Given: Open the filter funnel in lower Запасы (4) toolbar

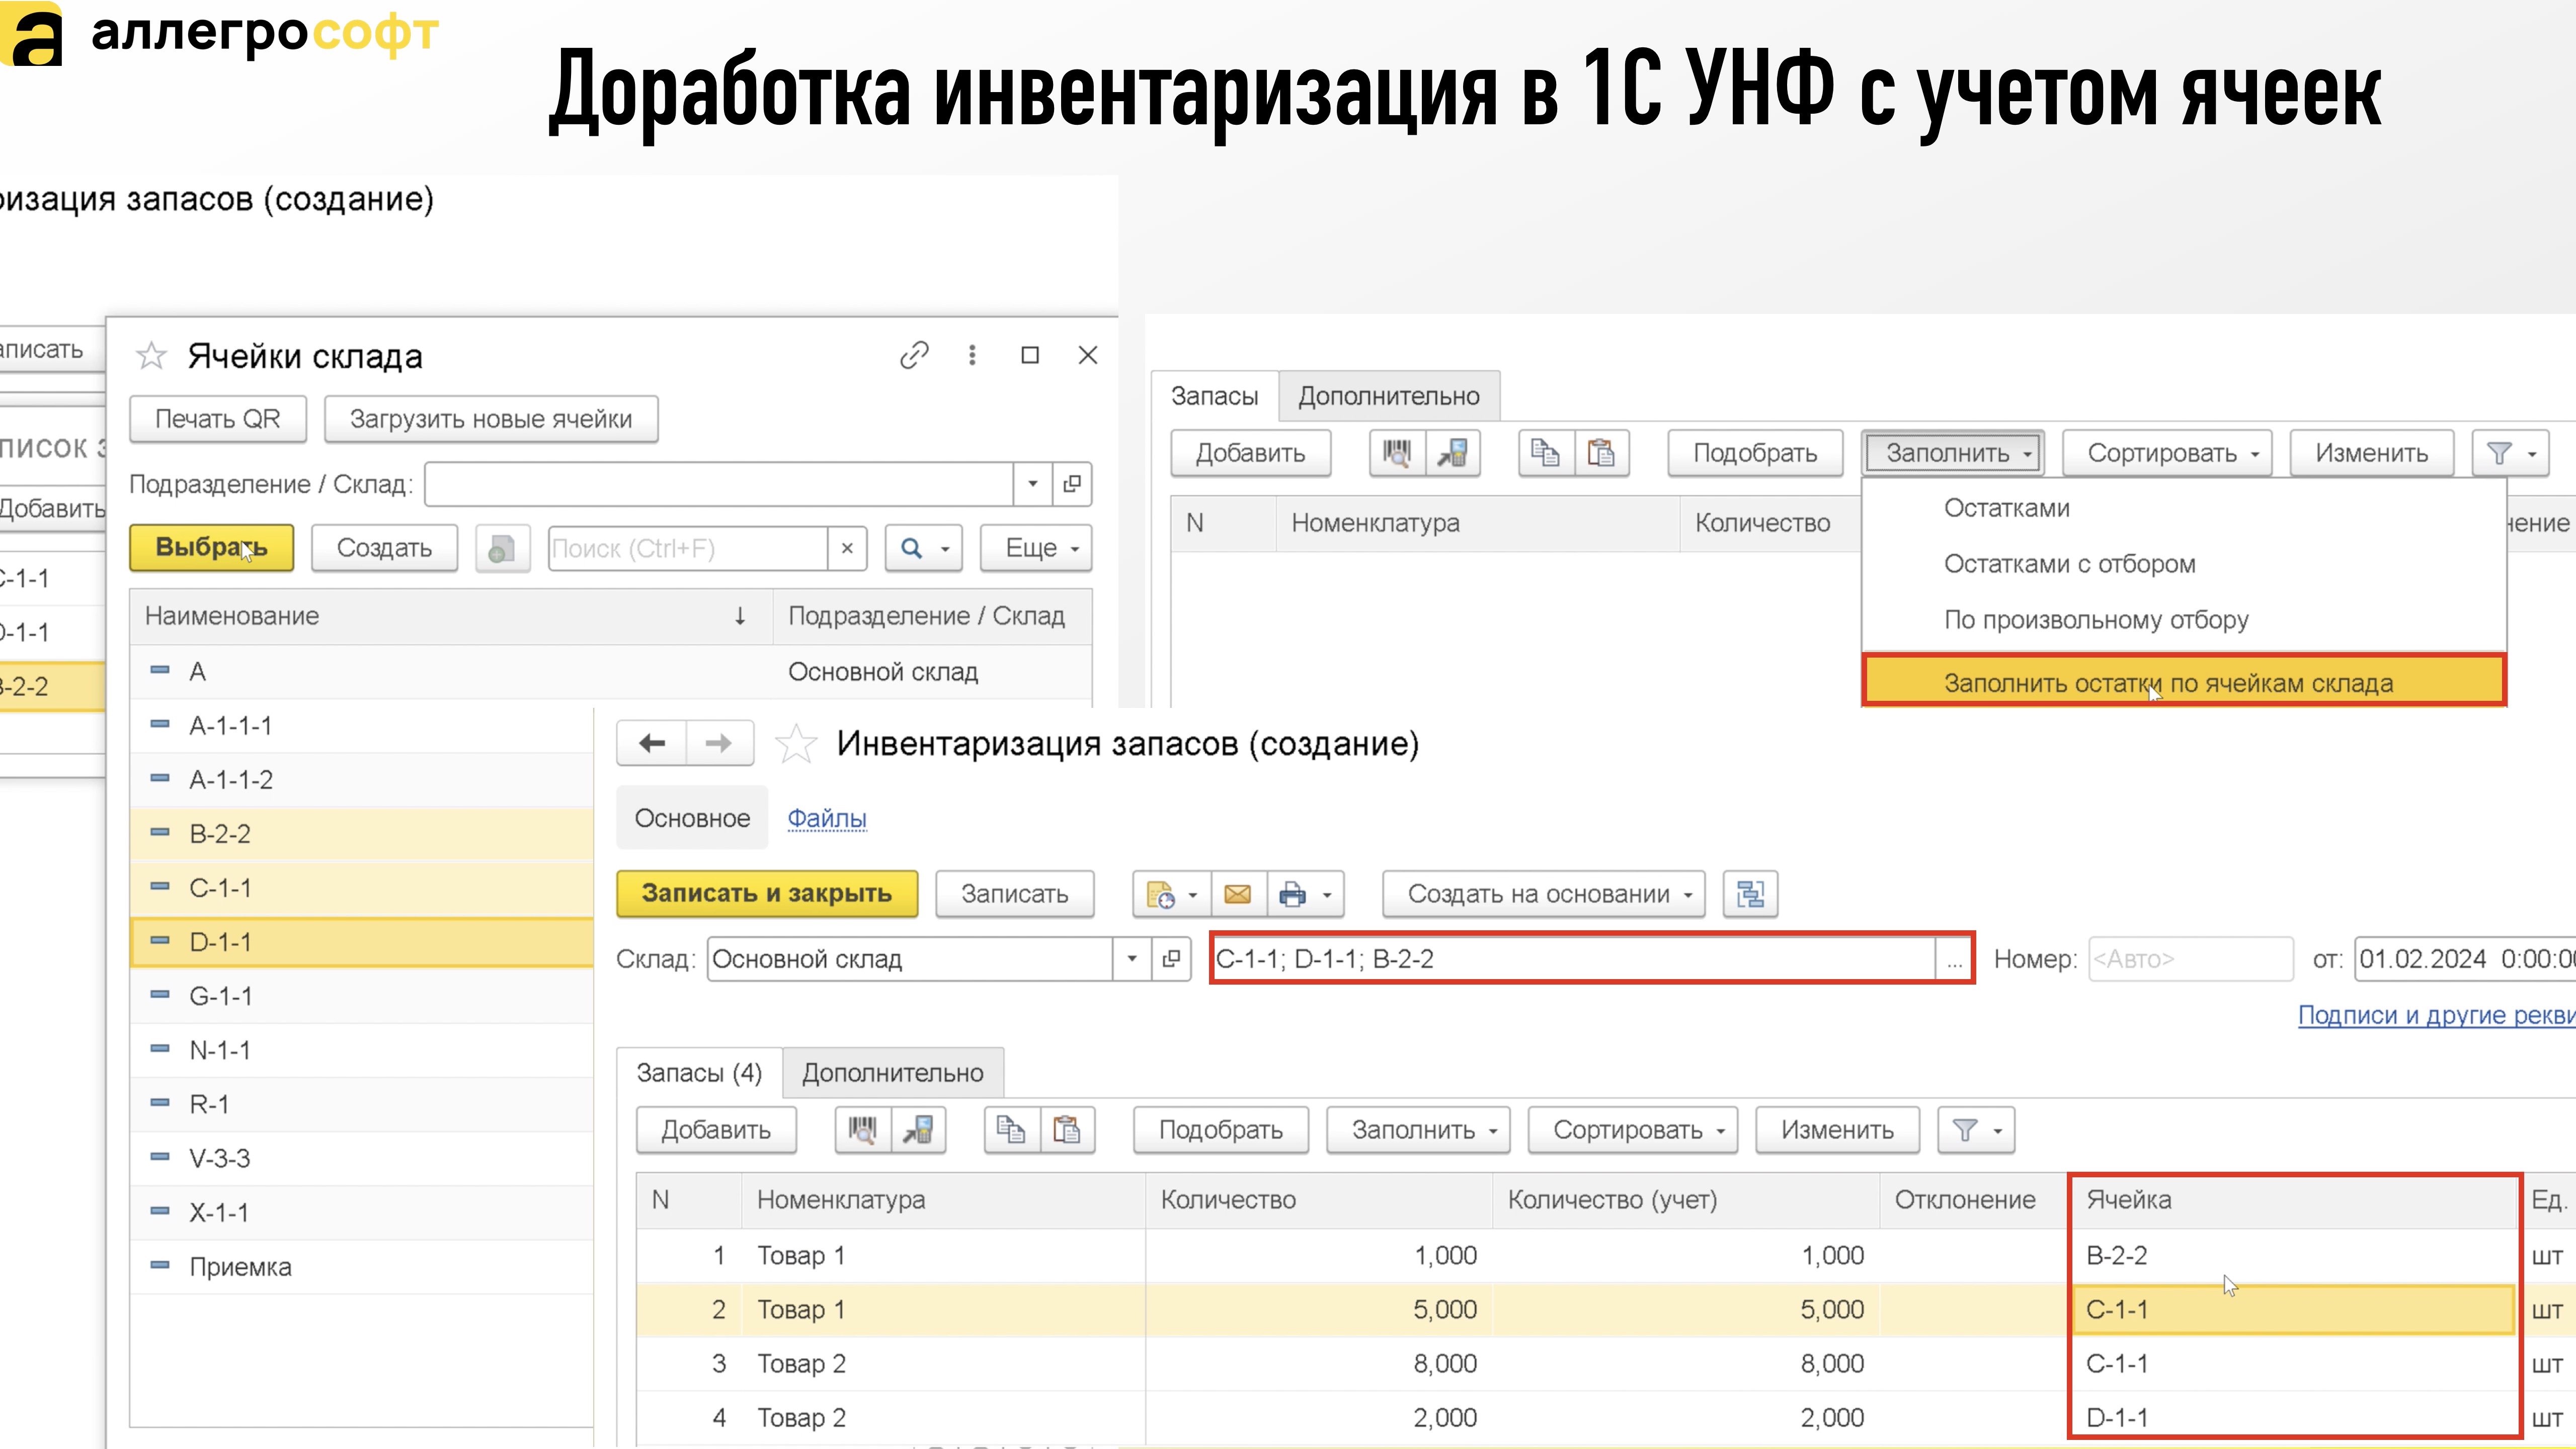Looking at the screenshot, I should click(1976, 1130).
